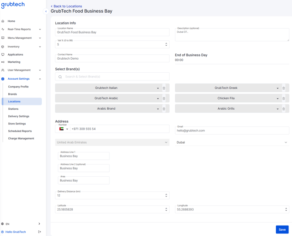Open the UAE flag country code selector
The height and width of the screenshot is (236, 292).
[64, 129]
